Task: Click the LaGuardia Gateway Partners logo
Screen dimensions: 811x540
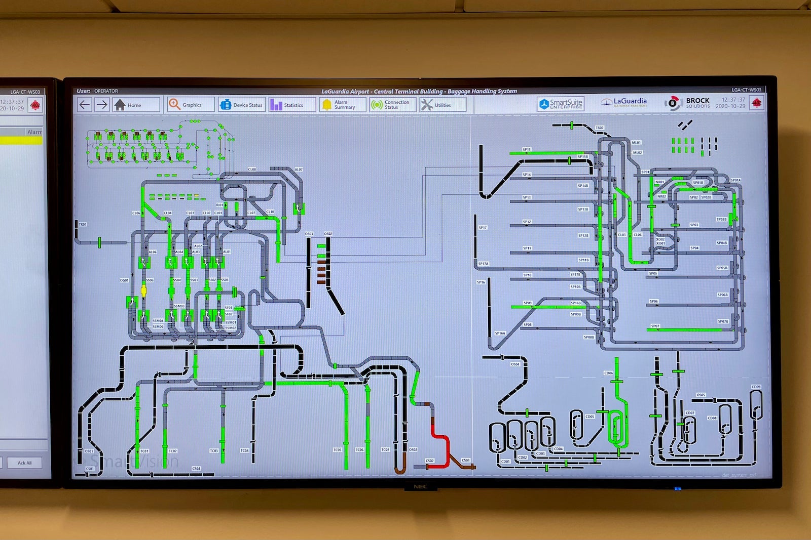Action: 624,103
